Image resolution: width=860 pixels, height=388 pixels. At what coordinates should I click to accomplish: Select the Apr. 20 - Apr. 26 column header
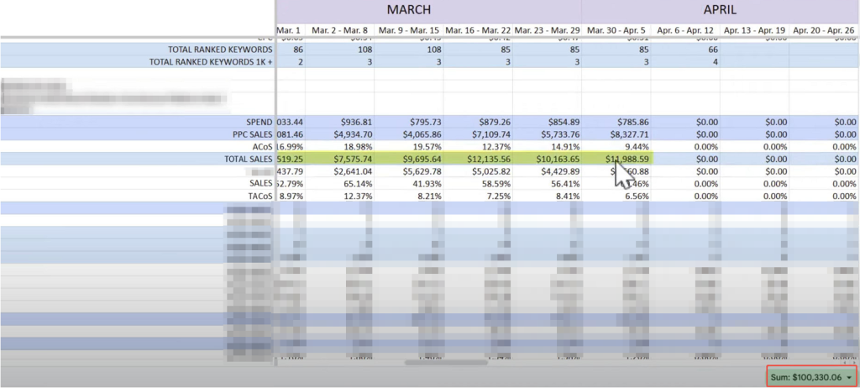pos(824,30)
